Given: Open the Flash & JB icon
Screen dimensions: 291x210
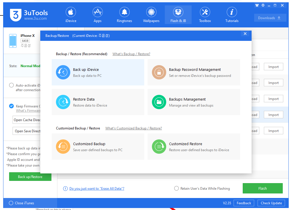Looking at the screenshot, I should click(x=178, y=12).
